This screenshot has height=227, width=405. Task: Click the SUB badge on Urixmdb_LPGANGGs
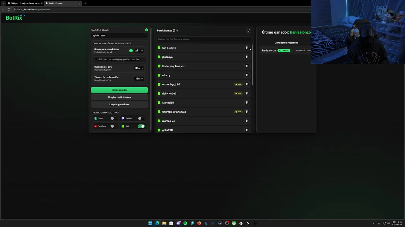click(x=238, y=112)
